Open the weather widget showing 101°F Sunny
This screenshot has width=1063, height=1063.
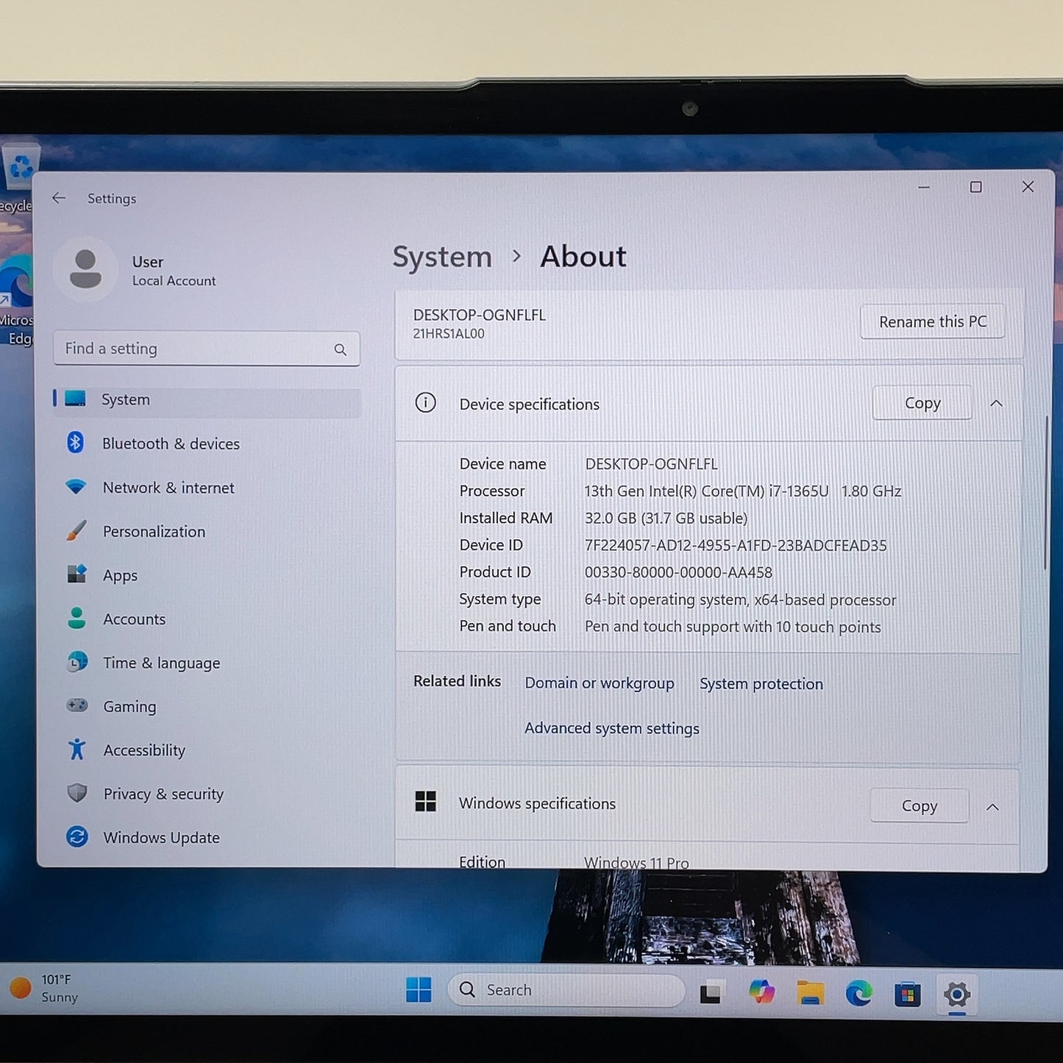(44, 988)
